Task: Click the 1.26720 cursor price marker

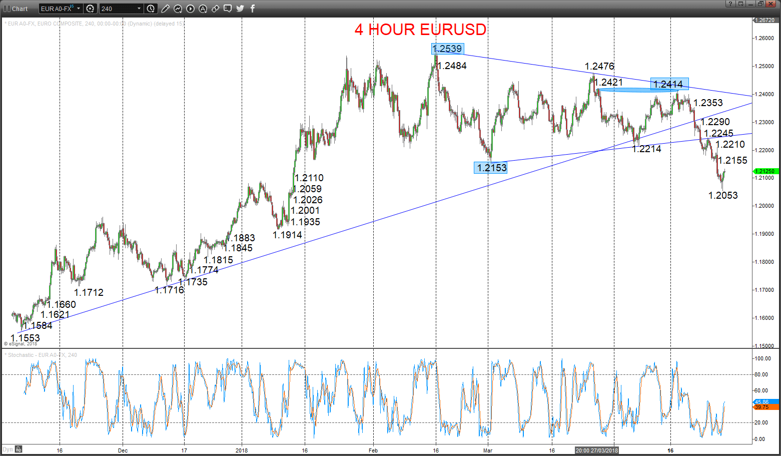Action: pos(765,20)
